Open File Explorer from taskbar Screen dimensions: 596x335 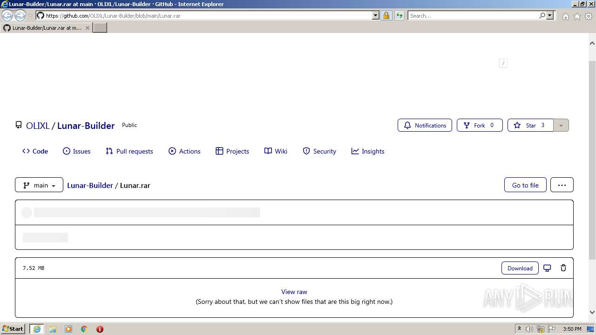(x=53, y=329)
